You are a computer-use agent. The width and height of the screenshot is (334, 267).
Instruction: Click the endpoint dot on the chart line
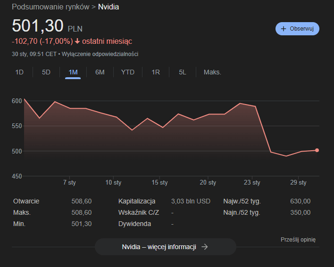[317, 150]
